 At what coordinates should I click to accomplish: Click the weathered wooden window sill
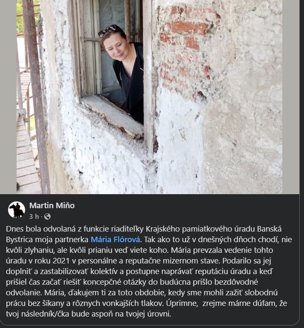click(113, 116)
